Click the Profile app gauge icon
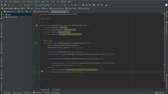 (x=72, y=5)
